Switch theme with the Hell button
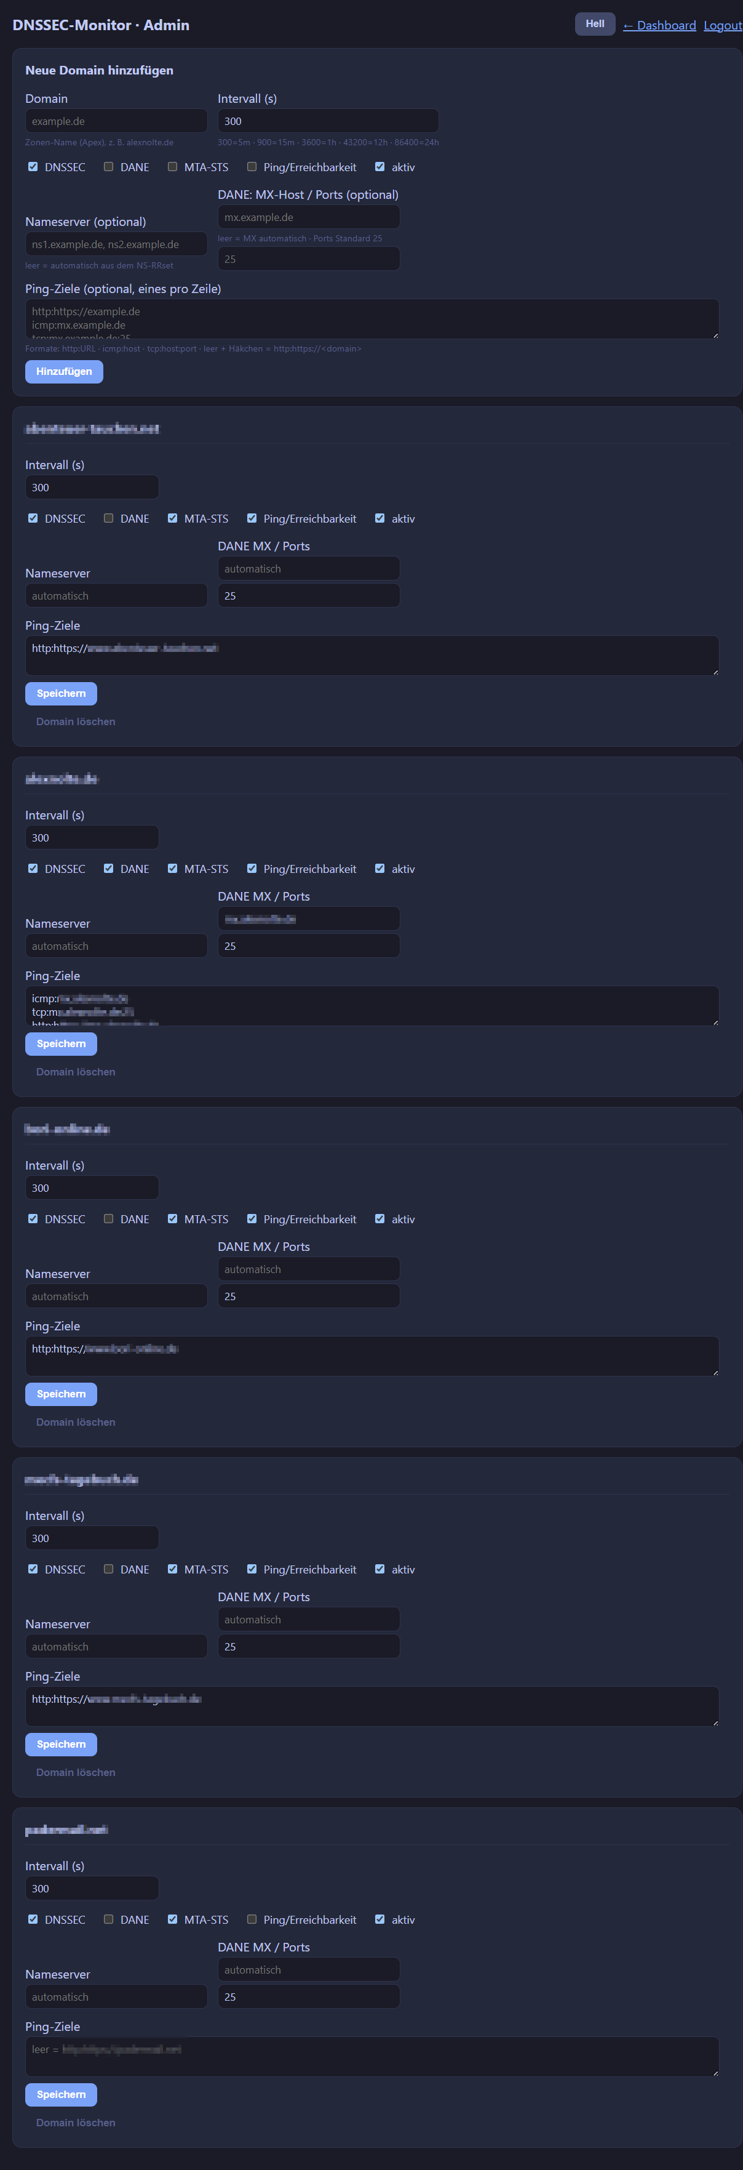This screenshot has height=2170, width=743. [x=595, y=25]
